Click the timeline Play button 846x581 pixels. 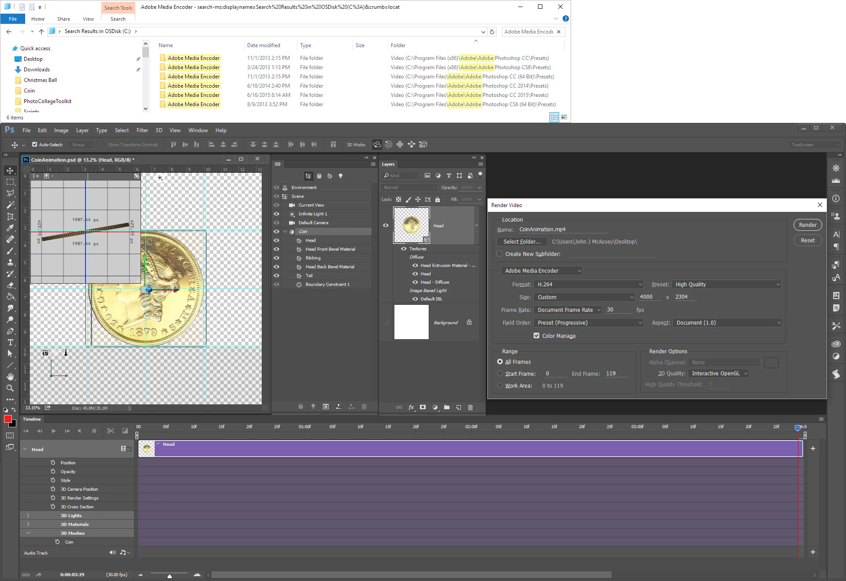click(x=53, y=431)
